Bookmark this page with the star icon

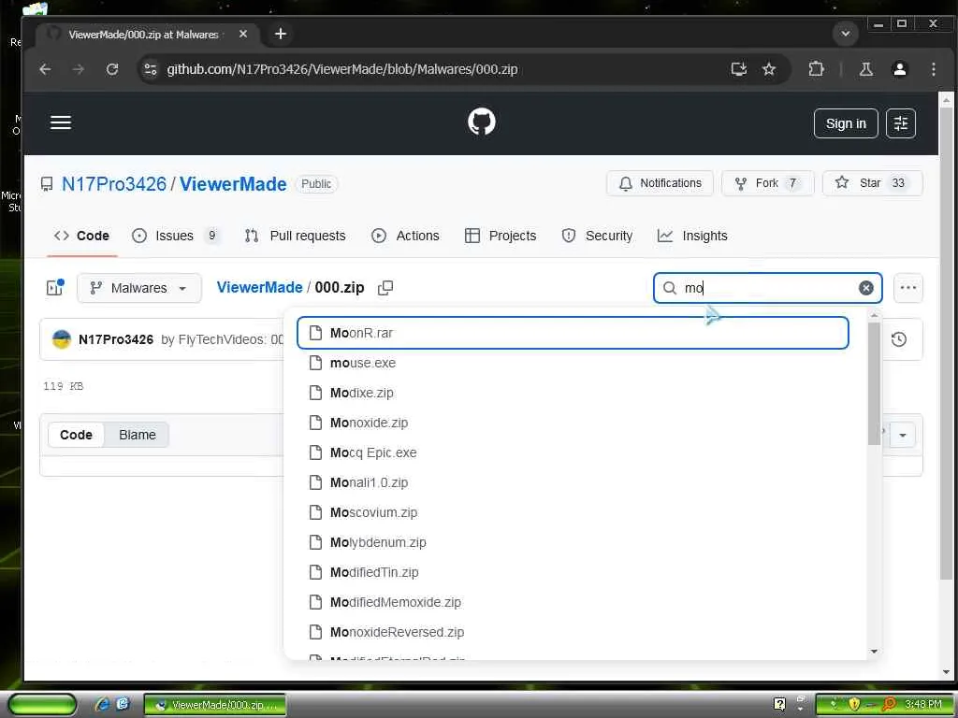769,69
